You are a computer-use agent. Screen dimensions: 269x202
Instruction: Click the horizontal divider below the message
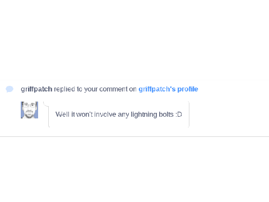click(134, 136)
